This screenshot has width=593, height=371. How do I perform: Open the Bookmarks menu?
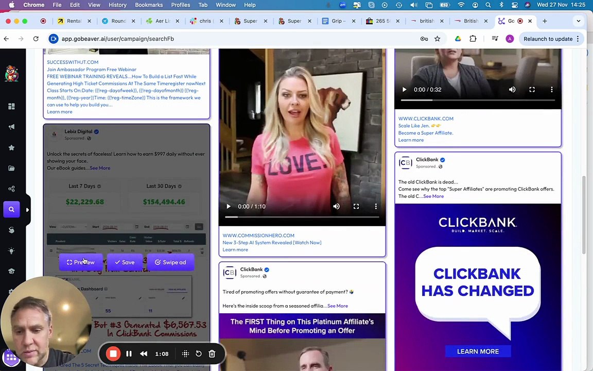(149, 5)
